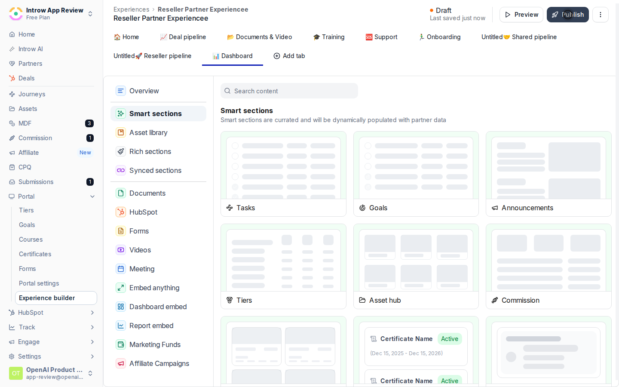The image size is (619, 387).
Task: Select the Marketing Funds icon
Action: point(121,344)
